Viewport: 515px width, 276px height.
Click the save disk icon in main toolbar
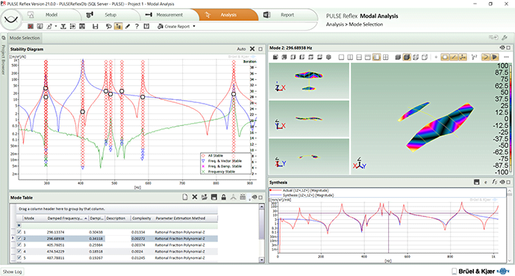pyautogui.click(x=96, y=26)
